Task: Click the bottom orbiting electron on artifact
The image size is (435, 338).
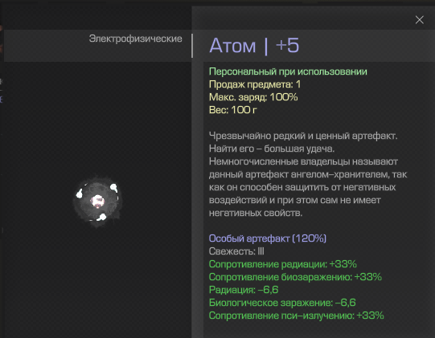Action: click(x=101, y=218)
